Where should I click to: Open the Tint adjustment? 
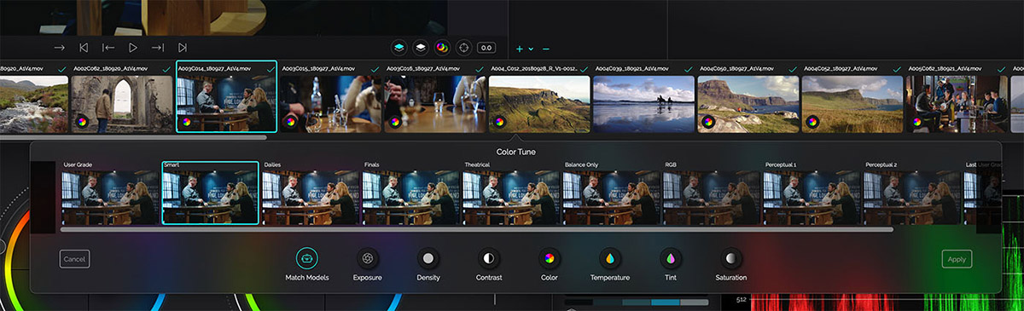tap(671, 258)
